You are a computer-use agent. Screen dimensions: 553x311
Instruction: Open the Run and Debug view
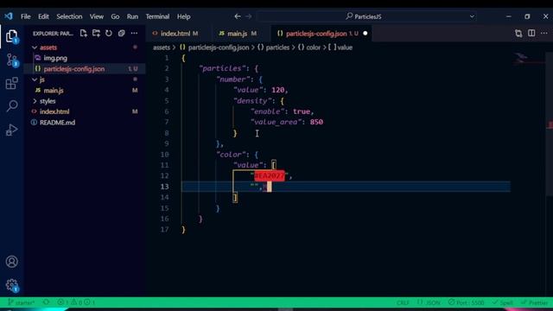(11, 130)
